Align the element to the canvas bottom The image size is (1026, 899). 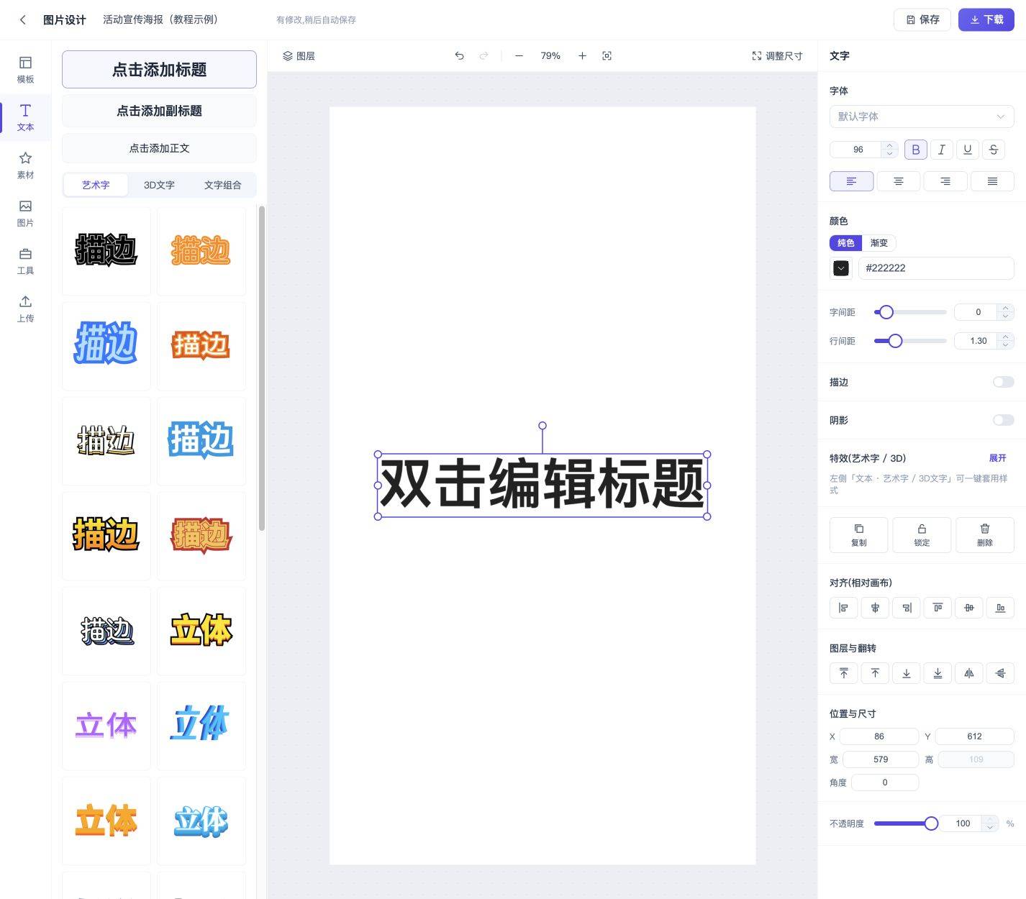(1000, 608)
